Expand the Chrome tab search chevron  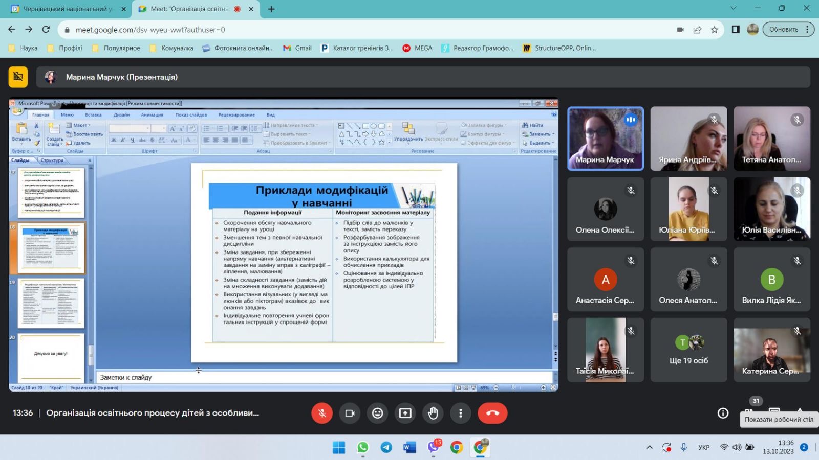point(734,8)
